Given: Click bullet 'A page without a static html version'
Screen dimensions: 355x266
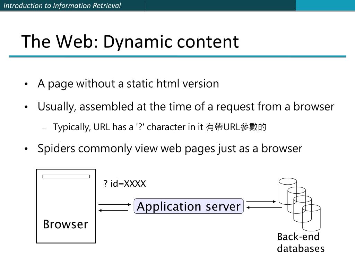Looking at the screenshot, I should point(128,84).
